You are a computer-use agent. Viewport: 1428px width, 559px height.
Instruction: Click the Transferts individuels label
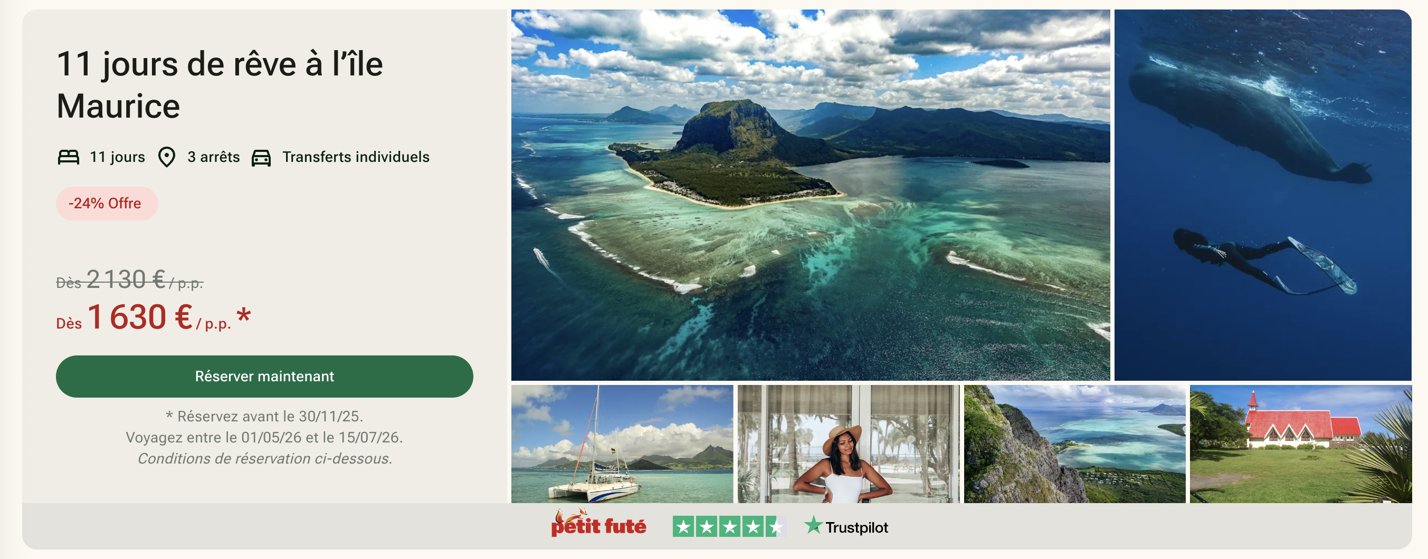(x=356, y=157)
